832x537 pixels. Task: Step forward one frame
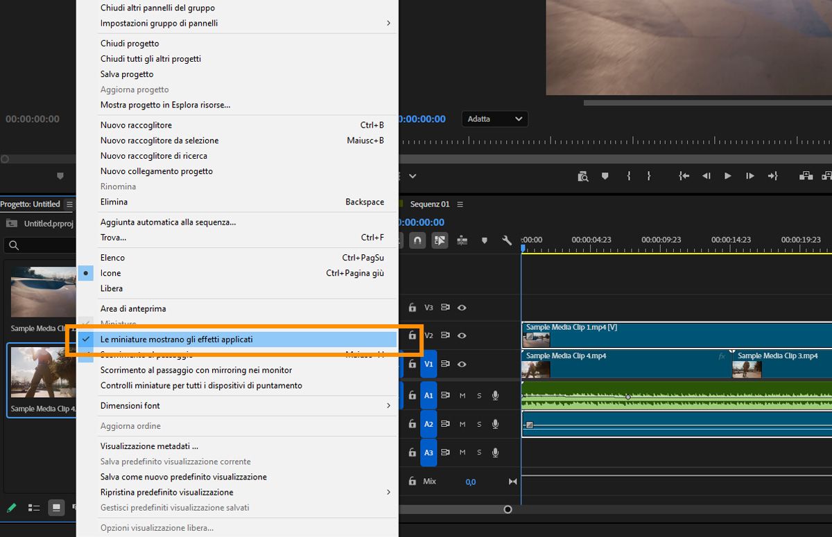[749, 176]
